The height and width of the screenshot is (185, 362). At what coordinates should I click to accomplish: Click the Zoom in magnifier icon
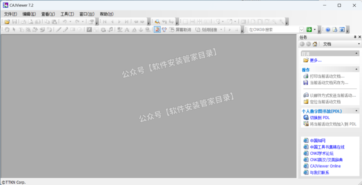click(281, 22)
